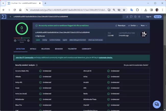Click the VirusTotal logo icon
The height and width of the screenshot is (111, 166).
4,17
